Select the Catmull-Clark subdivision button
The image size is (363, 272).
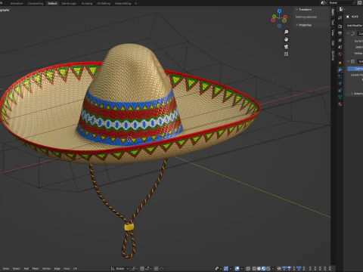tap(355, 69)
